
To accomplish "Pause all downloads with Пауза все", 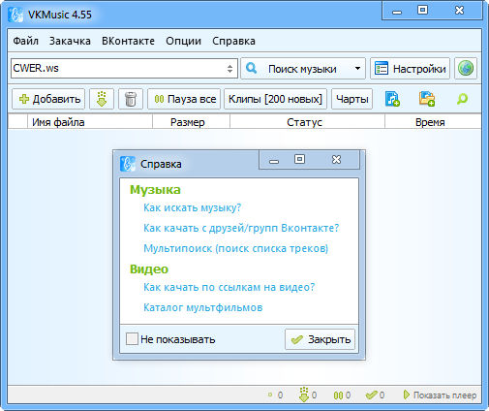I will pos(184,99).
